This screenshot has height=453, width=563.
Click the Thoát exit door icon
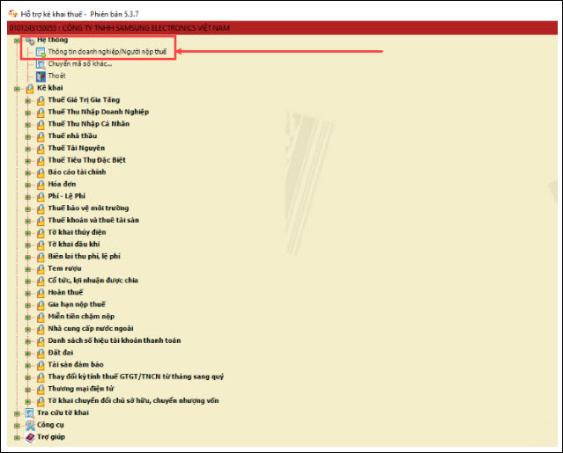click(x=40, y=77)
